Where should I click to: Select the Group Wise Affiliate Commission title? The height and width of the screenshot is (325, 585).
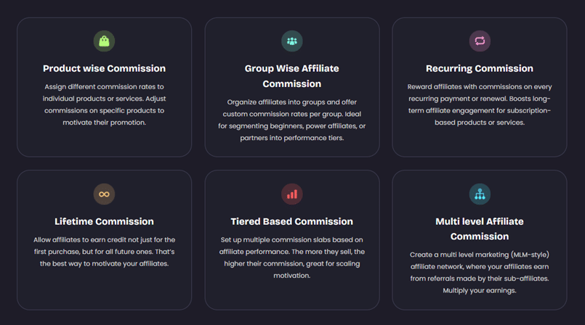[291, 76]
